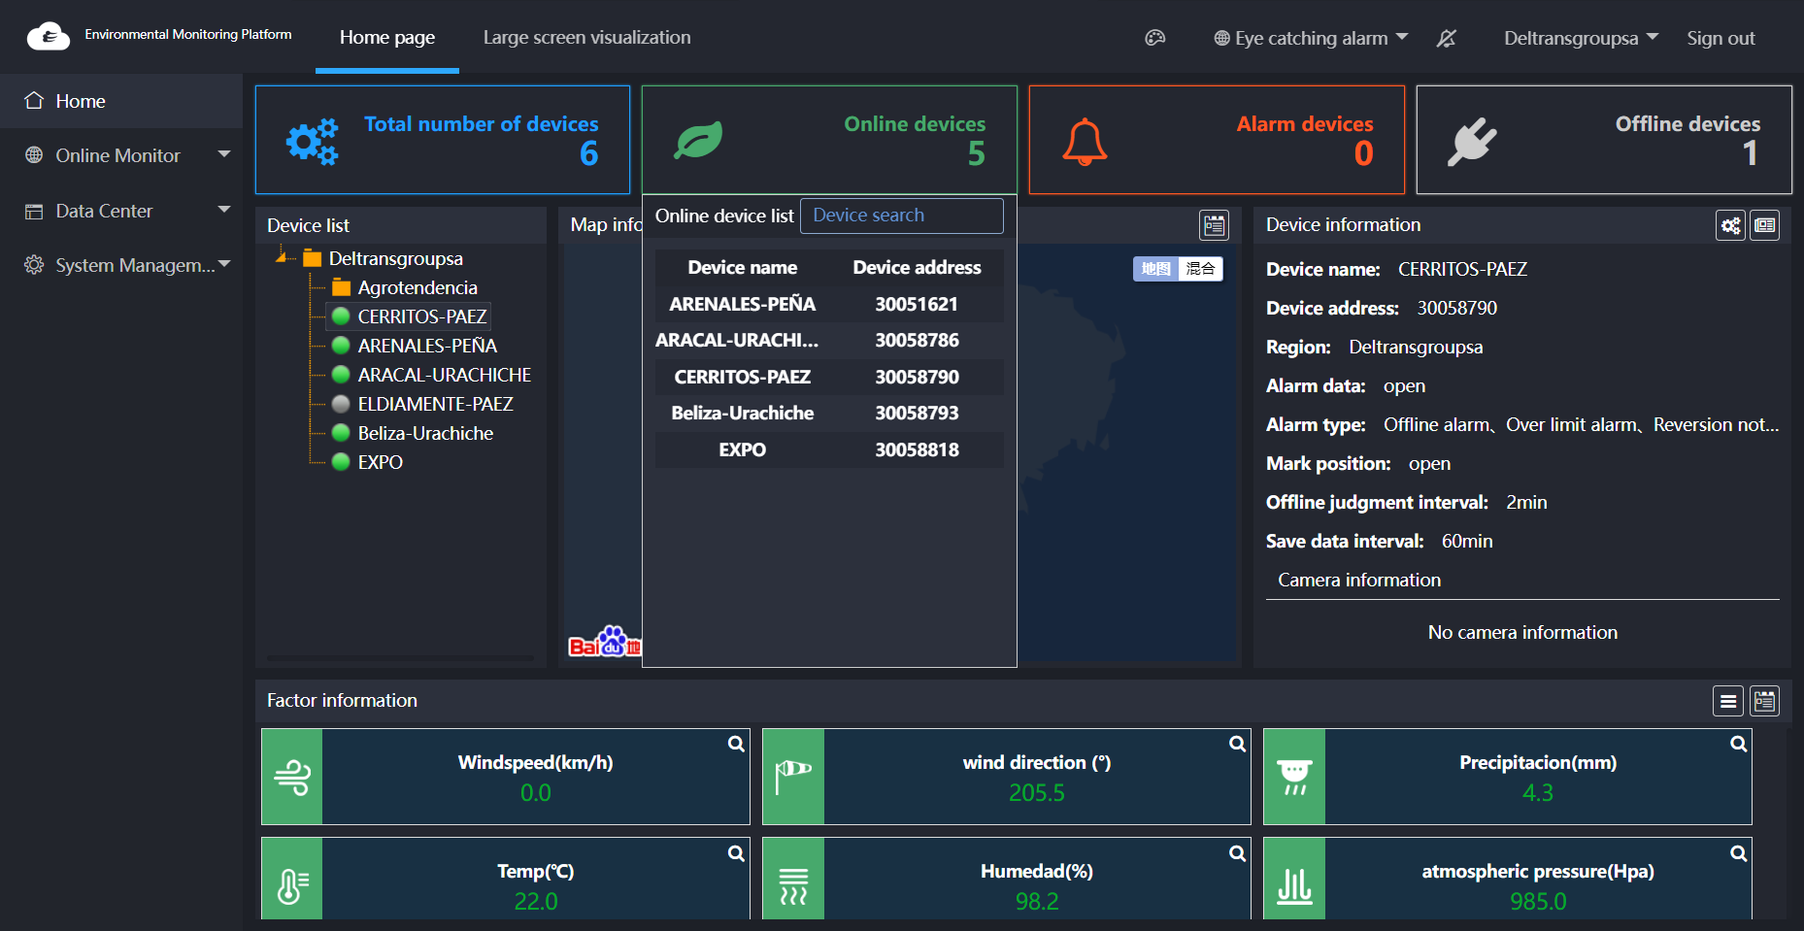The width and height of the screenshot is (1804, 931).
Task: Select CERRITOS-PAEZ in device tree
Action: (x=421, y=316)
